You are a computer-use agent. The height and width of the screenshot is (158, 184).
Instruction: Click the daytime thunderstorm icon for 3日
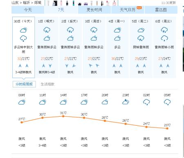pyautogui.click(x=94, y=30)
